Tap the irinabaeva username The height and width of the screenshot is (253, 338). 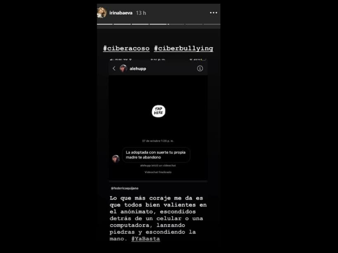(x=121, y=13)
